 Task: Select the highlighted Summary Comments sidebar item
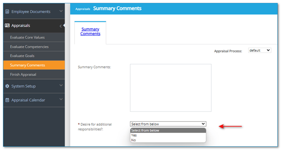tap(34, 65)
